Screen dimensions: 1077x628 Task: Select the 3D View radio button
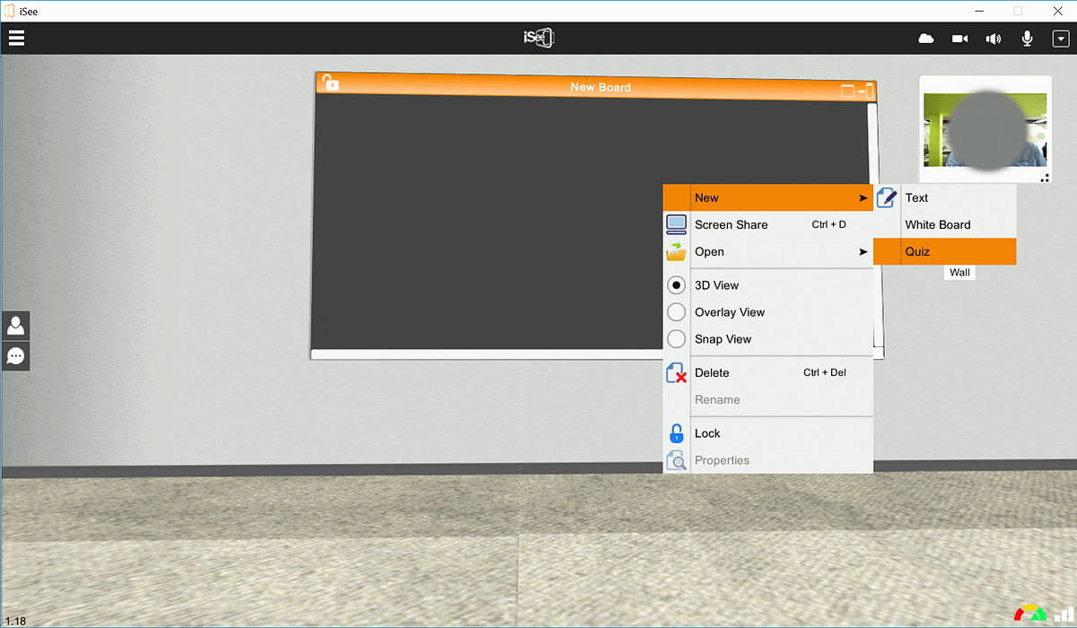click(x=677, y=285)
